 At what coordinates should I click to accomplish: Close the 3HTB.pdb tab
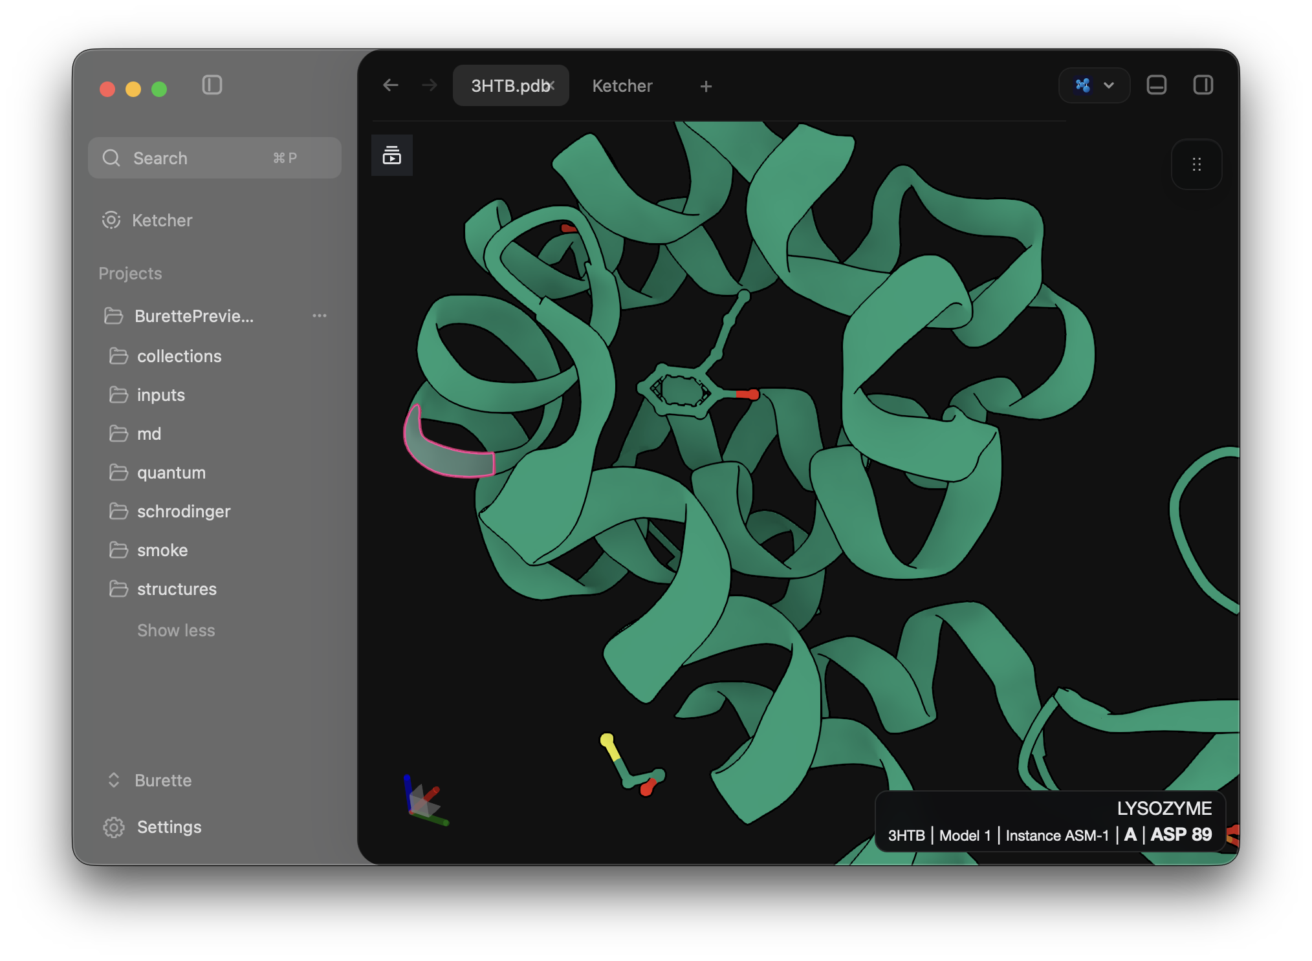point(552,85)
